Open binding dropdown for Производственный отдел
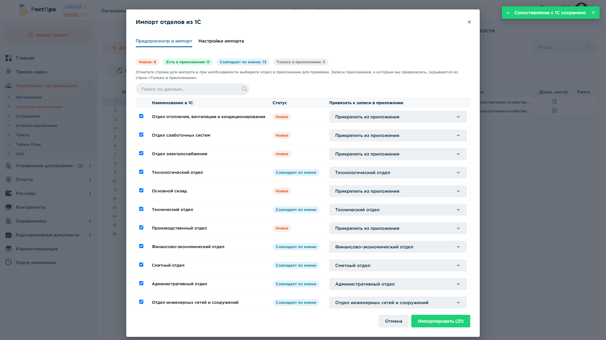The height and width of the screenshot is (340, 606). [398, 228]
